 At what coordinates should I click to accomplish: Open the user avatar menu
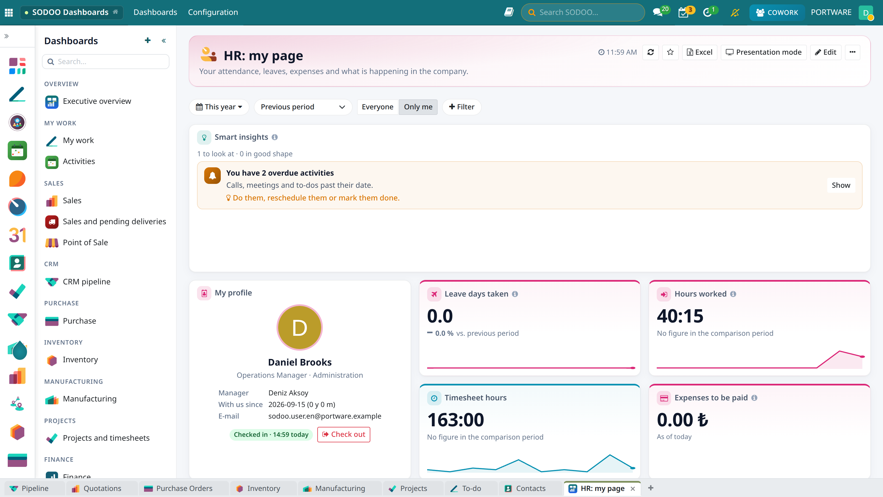pyautogui.click(x=866, y=13)
